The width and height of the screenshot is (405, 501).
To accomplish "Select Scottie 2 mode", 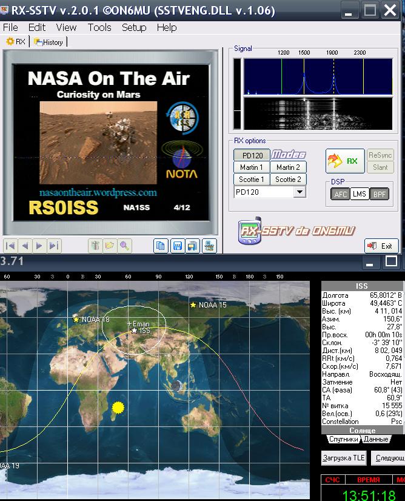I will click(x=288, y=180).
